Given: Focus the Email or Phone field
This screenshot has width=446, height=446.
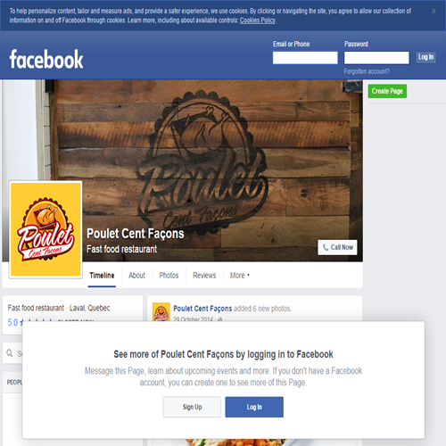Looking at the screenshot, I should (x=305, y=58).
